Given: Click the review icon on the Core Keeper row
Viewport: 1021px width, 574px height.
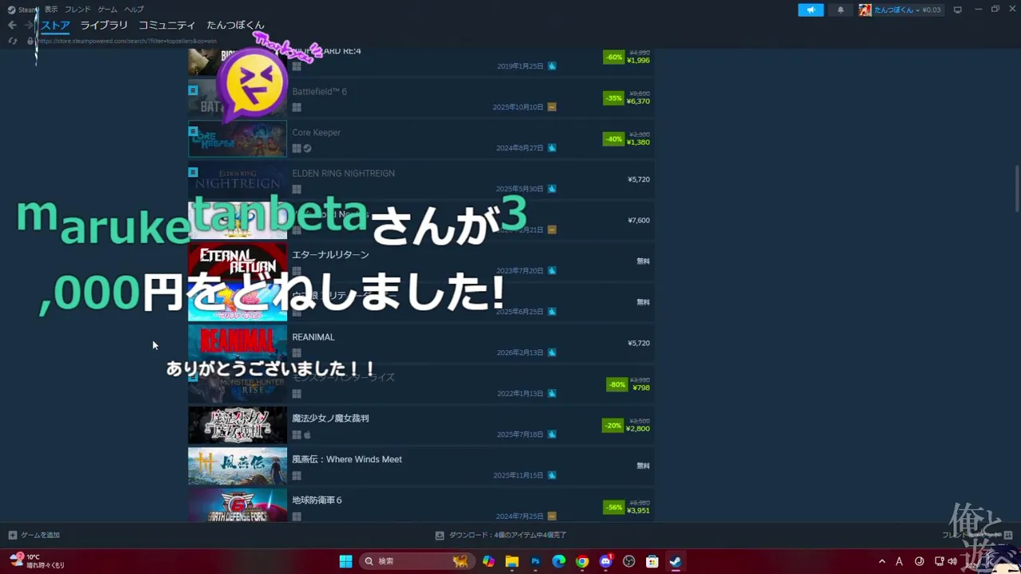Looking at the screenshot, I should [552, 148].
